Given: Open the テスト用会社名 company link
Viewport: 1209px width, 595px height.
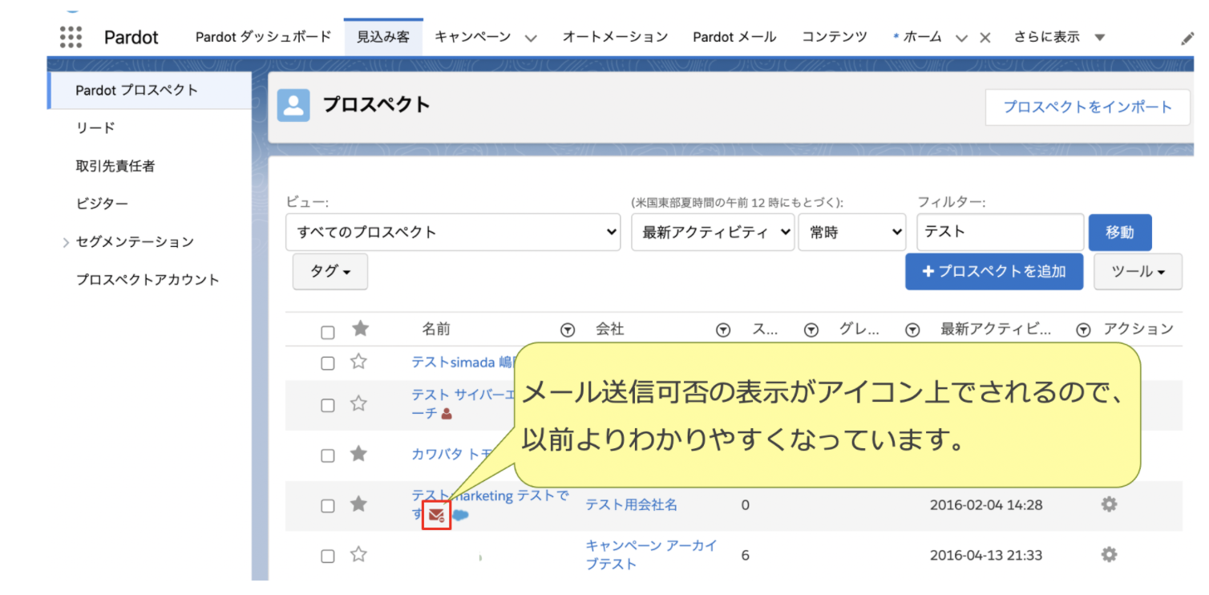Looking at the screenshot, I should click(632, 504).
